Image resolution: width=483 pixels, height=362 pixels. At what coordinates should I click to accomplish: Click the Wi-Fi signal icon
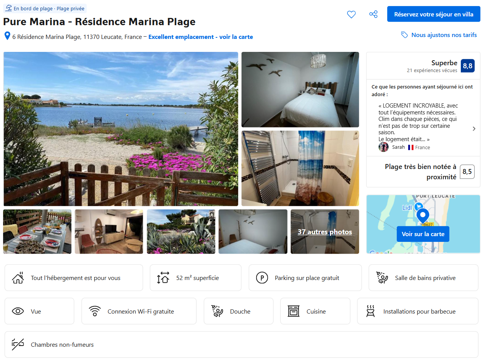pyautogui.click(x=95, y=311)
